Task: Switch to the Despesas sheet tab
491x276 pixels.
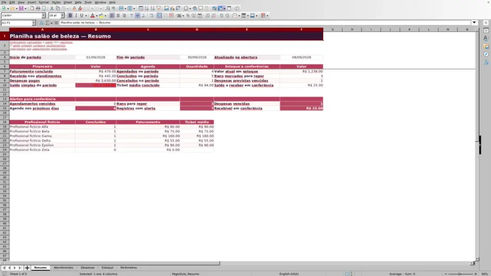Action: point(88,268)
